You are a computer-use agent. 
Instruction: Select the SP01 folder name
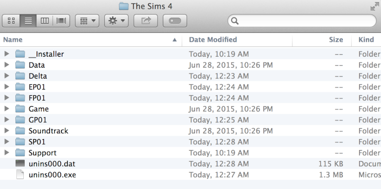(37, 141)
